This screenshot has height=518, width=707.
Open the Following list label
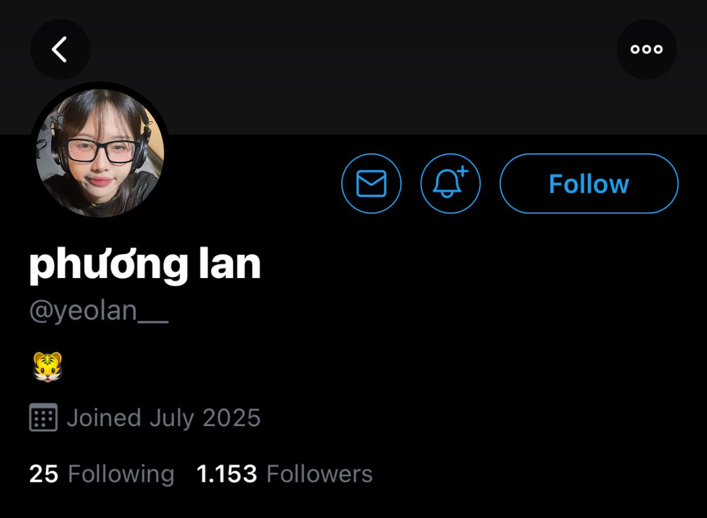pyautogui.click(x=121, y=474)
